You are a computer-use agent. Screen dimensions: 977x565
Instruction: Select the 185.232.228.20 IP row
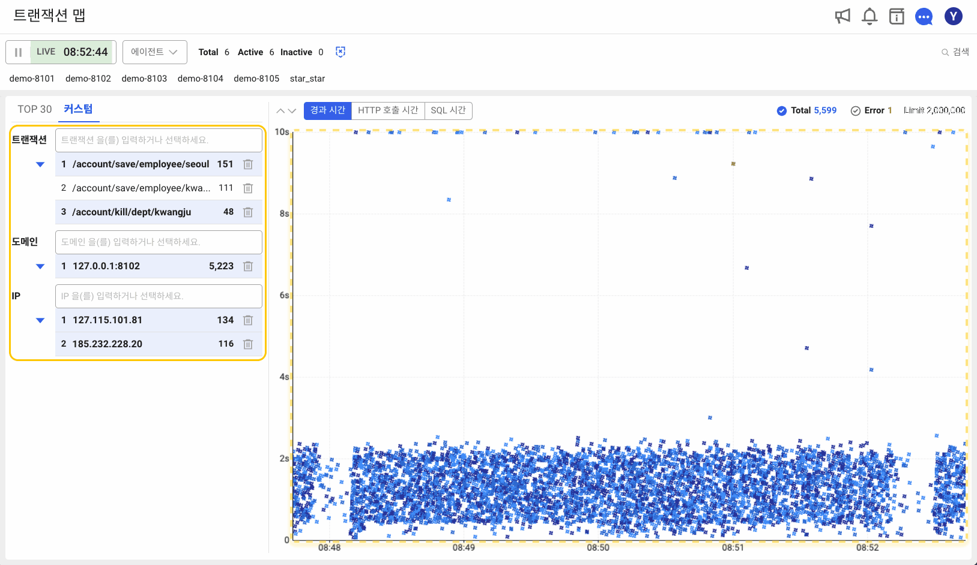click(x=159, y=344)
